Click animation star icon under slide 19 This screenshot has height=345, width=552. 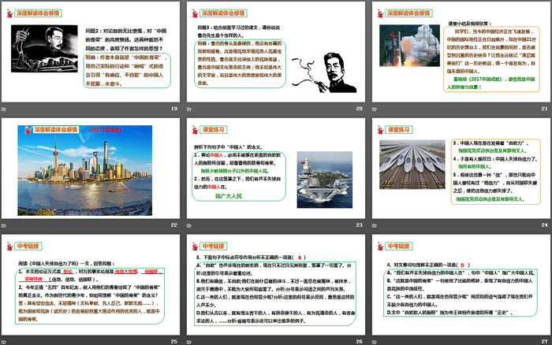(x=4, y=109)
